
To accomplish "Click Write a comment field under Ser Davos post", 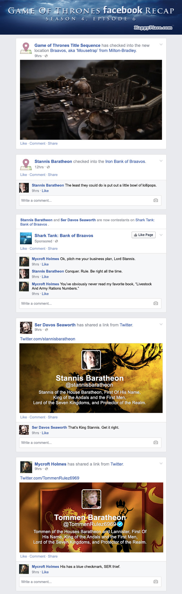I will [90, 443].
